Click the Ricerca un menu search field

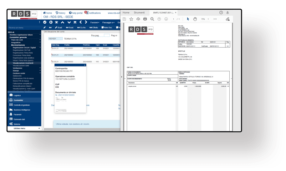point(23,28)
